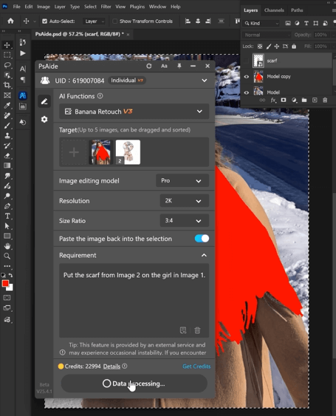
Task: Select the Spot Healing Brush tool
Action: pyautogui.click(x=7, y=115)
